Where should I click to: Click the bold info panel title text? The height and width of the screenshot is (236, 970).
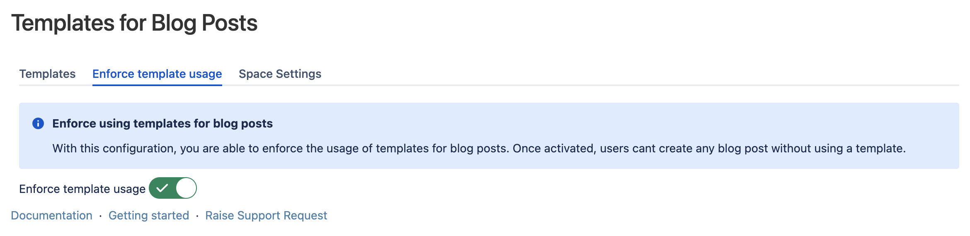(x=162, y=123)
